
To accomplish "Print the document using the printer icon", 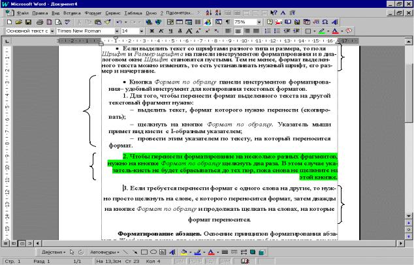I will click(x=40, y=22).
